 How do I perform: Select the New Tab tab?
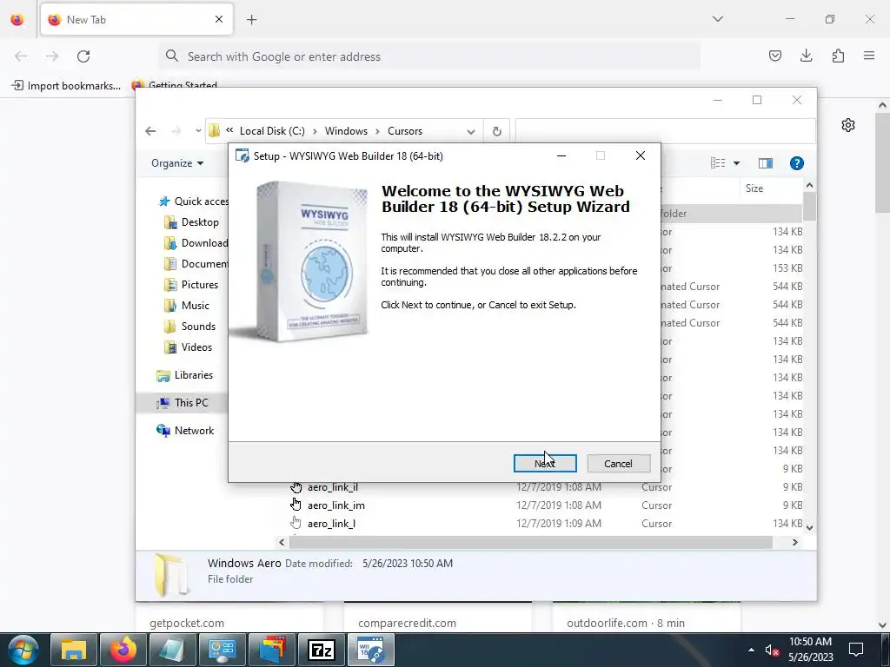tap(136, 20)
